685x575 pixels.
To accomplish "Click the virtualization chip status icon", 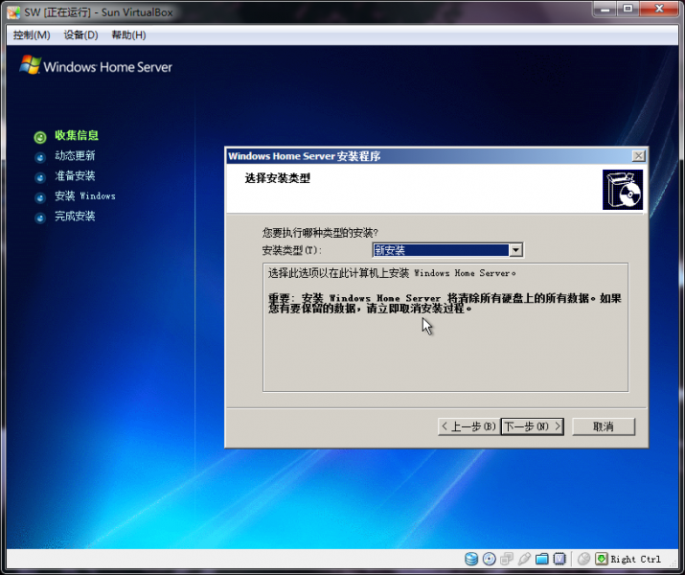I will (x=559, y=559).
